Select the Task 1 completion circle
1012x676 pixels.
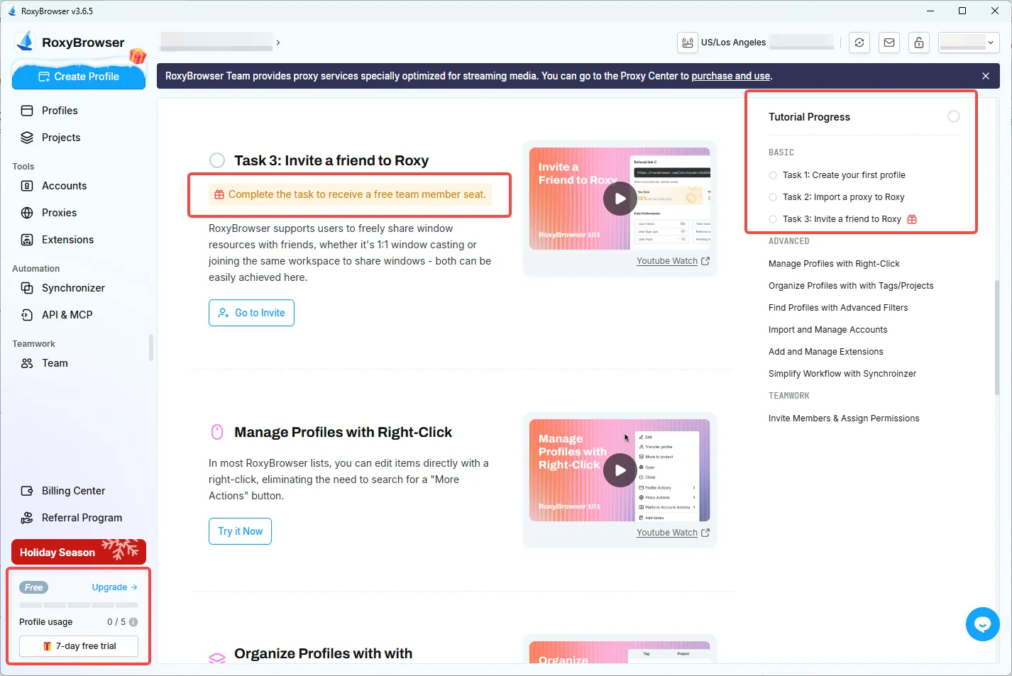click(x=772, y=174)
